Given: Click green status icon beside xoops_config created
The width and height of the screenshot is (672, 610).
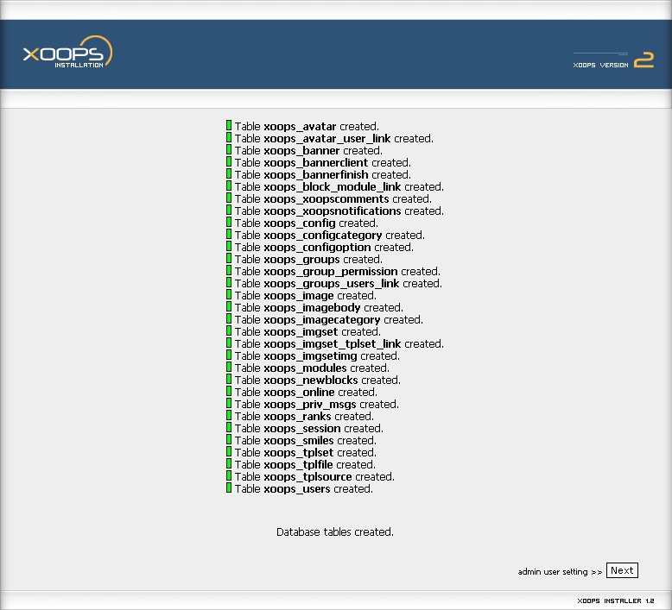Looking at the screenshot, I should tap(229, 222).
